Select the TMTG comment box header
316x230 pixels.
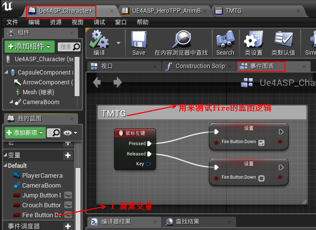click(x=202, y=113)
